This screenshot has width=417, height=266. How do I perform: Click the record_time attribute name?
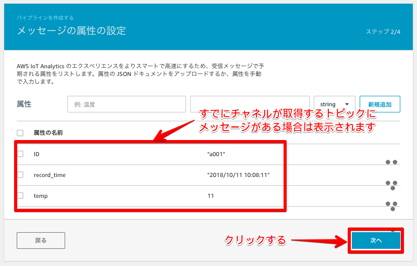50,175
